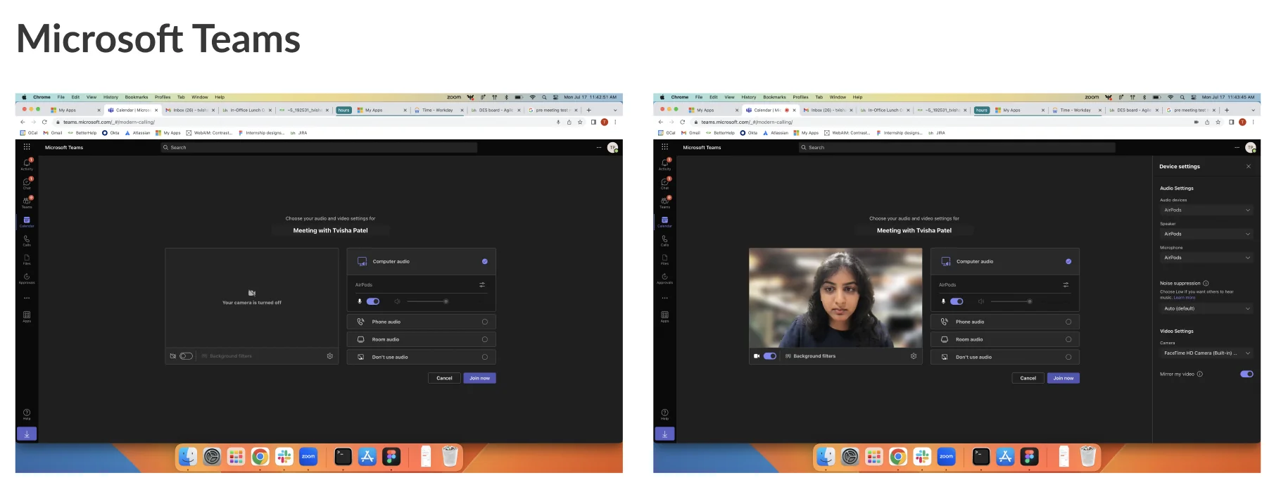Screen dimensions: 1281x504
Task: Follow the Learn more link under Noise suppression
Action: click(1185, 298)
